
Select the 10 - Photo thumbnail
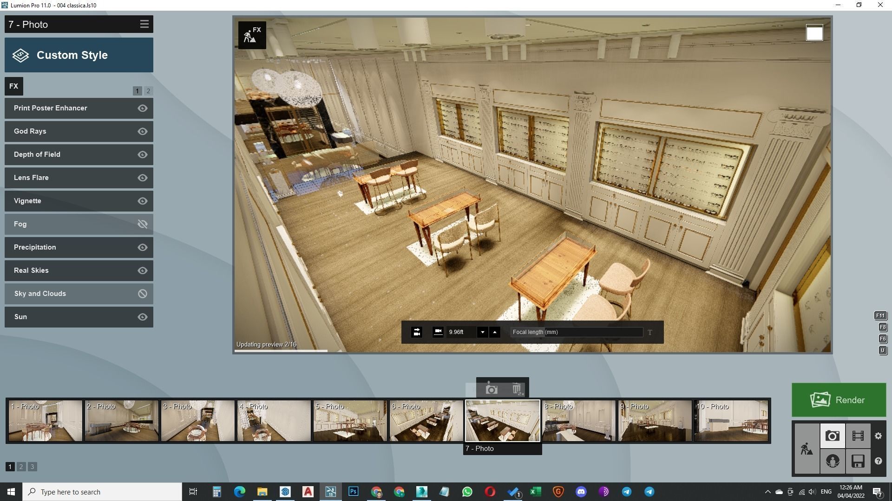731,421
